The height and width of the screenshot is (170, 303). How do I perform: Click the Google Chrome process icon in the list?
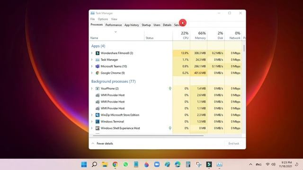(x=98, y=73)
